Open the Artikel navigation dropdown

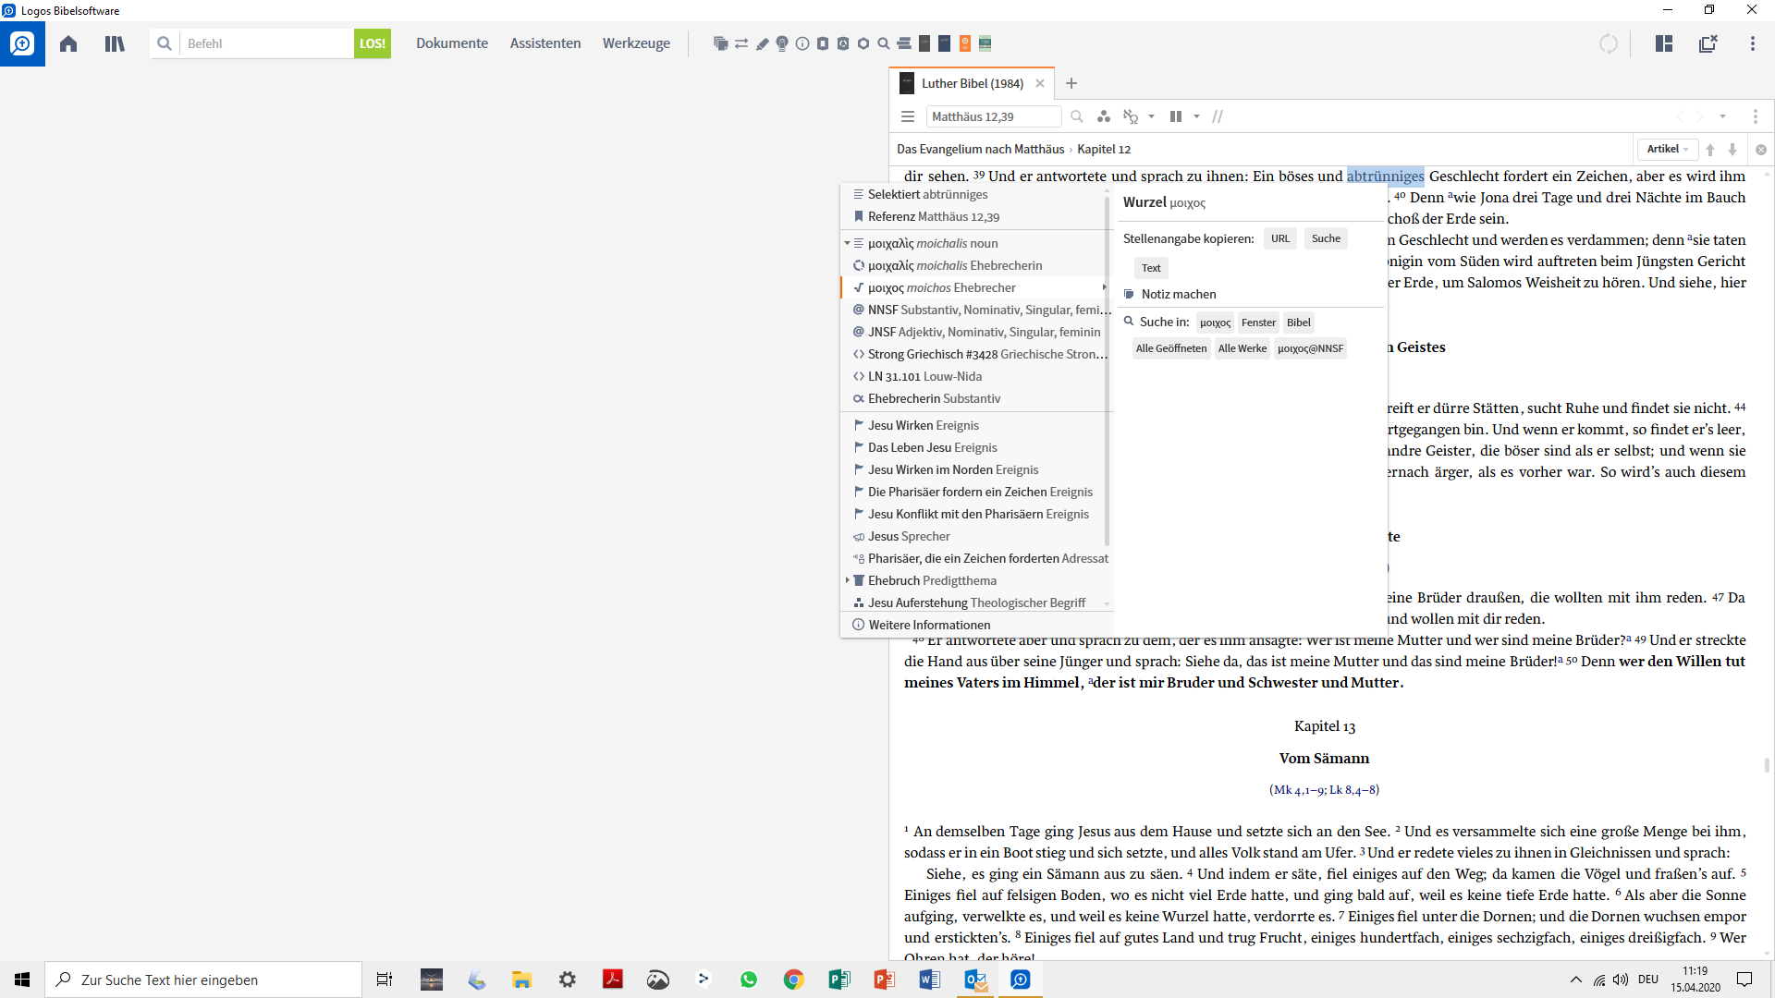point(1668,149)
